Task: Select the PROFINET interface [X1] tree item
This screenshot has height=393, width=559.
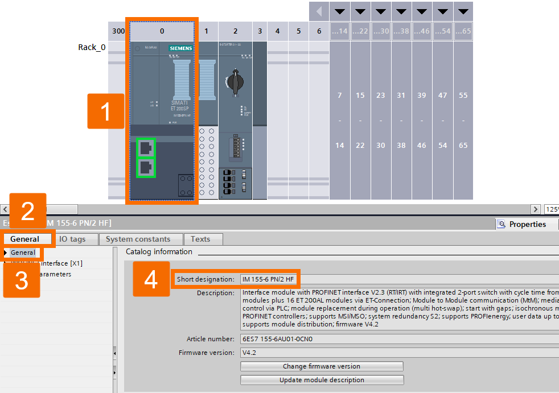Action: click(46, 263)
